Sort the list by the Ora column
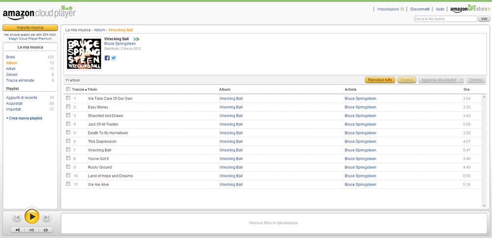492x238 pixels. 466,90
